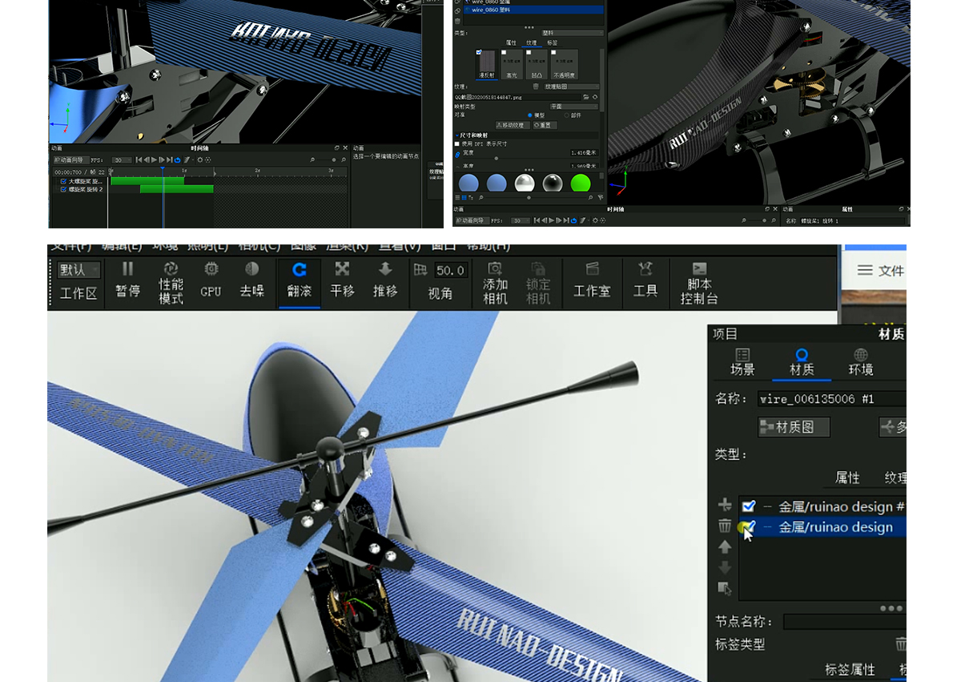
Task: Toggle 螺旋桨 旋转 2 track checkbox
Action: click(64, 189)
